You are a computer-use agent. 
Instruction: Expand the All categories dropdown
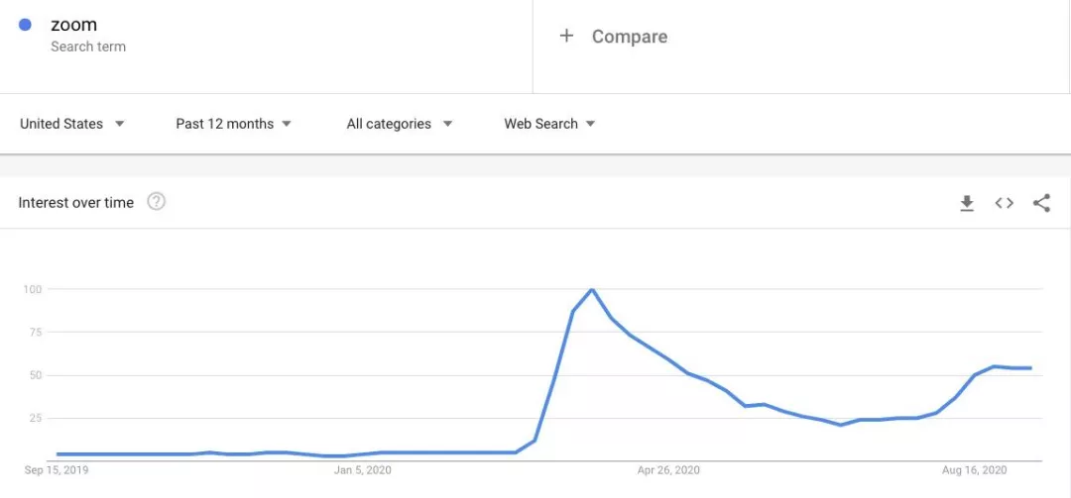(399, 124)
